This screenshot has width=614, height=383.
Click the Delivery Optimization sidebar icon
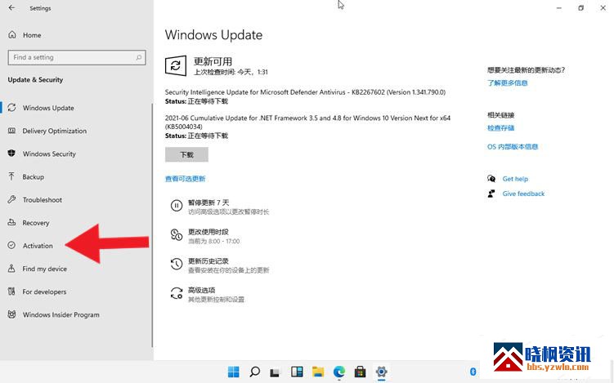point(11,131)
